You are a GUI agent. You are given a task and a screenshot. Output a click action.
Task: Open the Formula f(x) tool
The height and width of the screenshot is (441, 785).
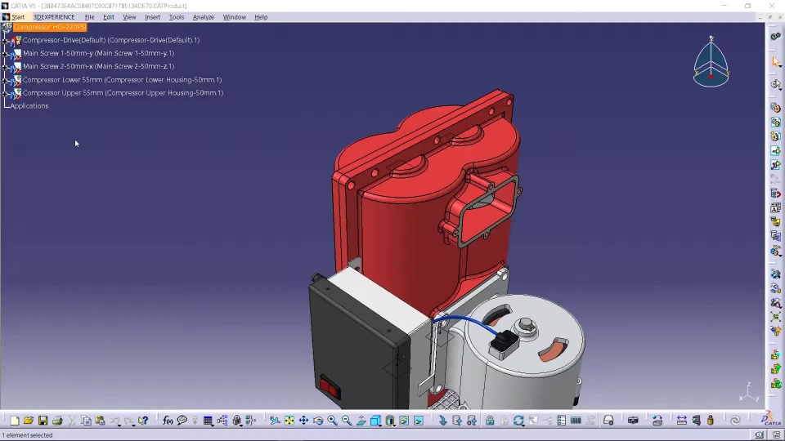168,421
